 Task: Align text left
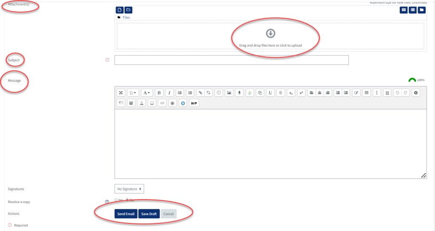(x=311, y=93)
